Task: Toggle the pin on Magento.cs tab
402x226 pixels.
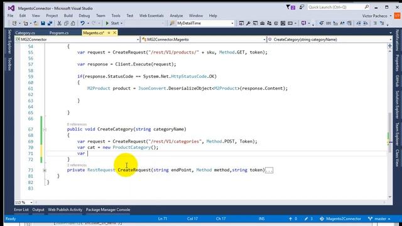Action: click(x=109, y=33)
